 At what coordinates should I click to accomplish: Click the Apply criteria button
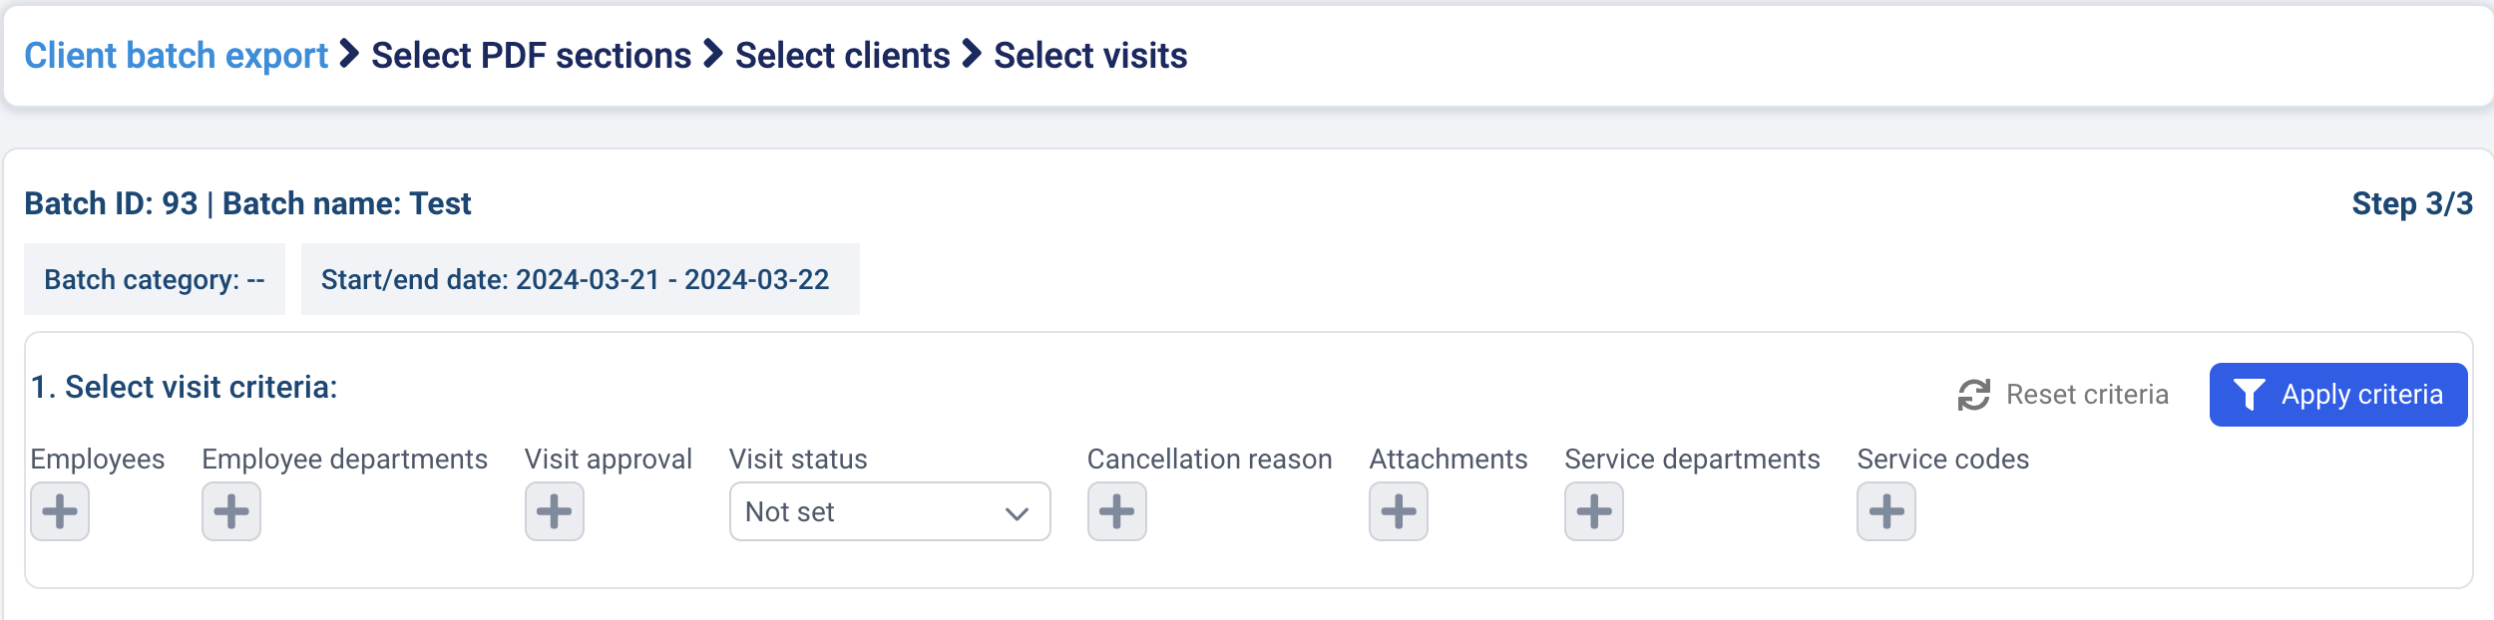(x=2338, y=395)
